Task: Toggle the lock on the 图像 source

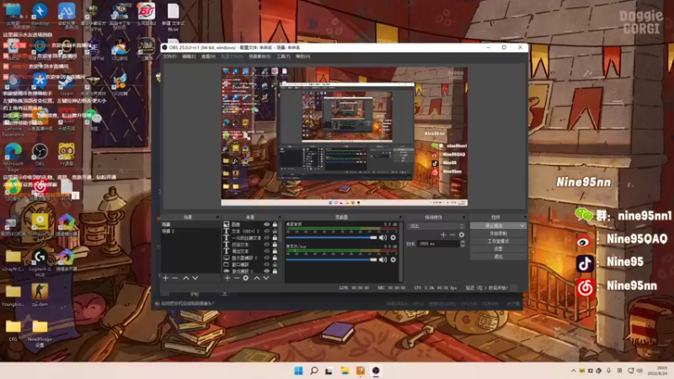Action: (275, 224)
